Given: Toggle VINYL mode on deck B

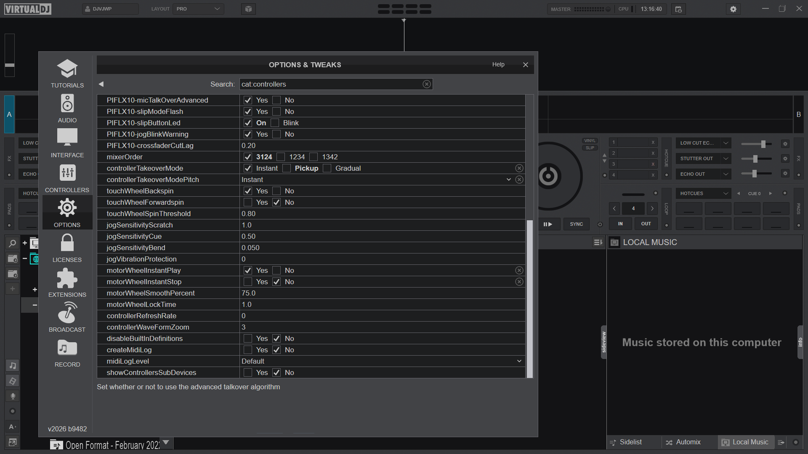Looking at the screenshot, I should tap(590, 141).
